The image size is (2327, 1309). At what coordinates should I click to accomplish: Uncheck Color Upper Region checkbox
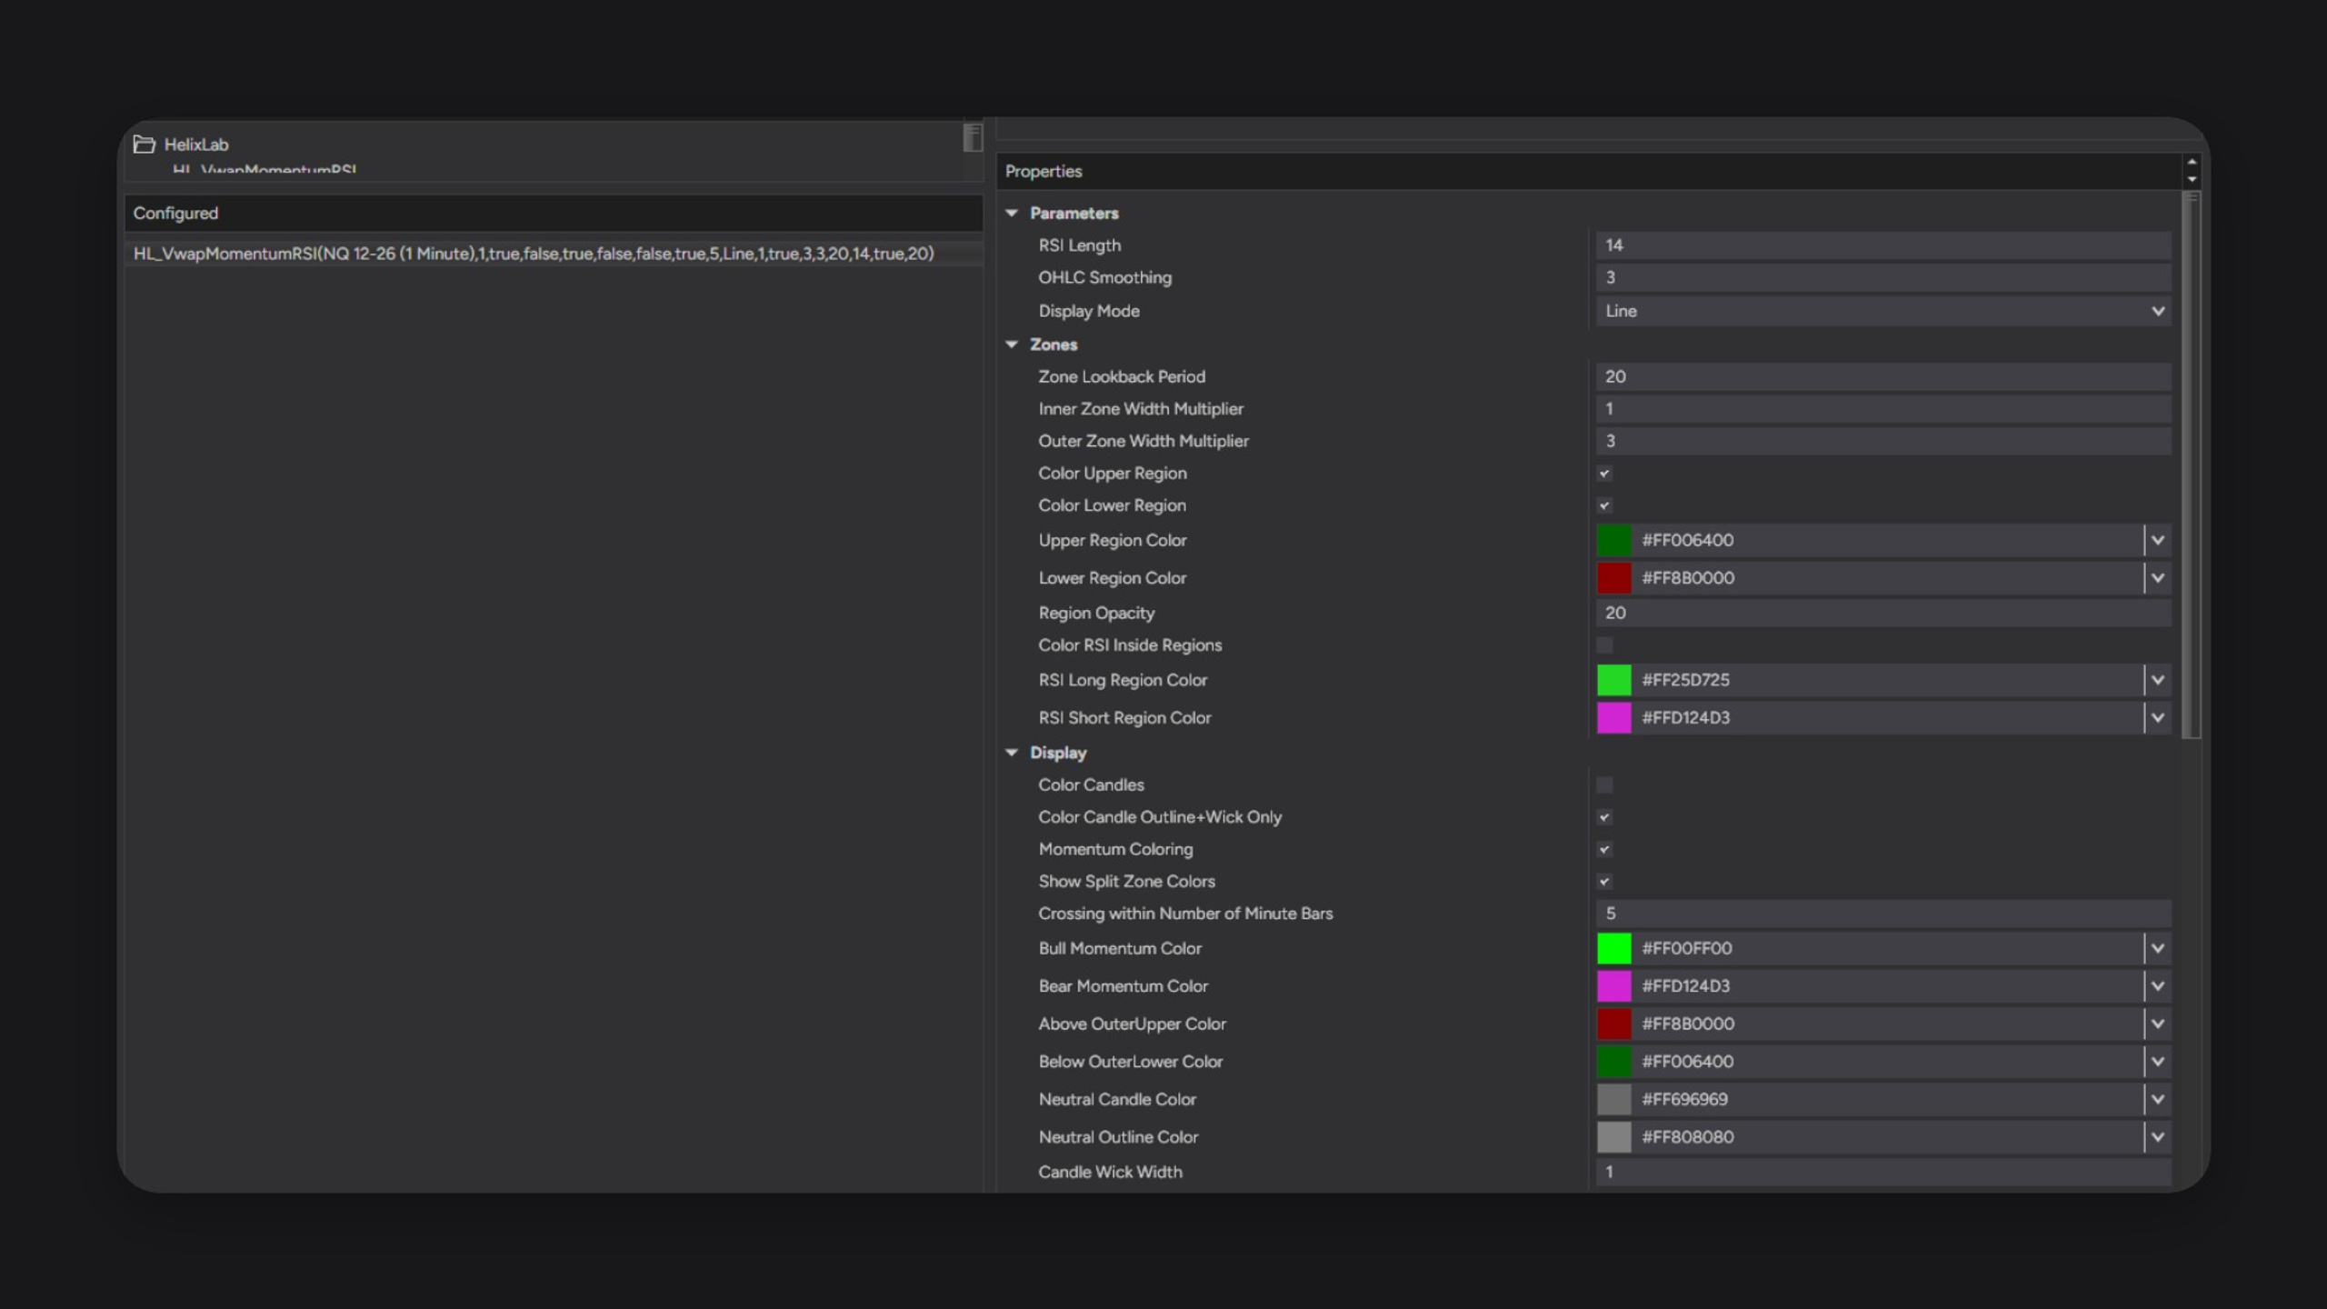[1604, 474]
